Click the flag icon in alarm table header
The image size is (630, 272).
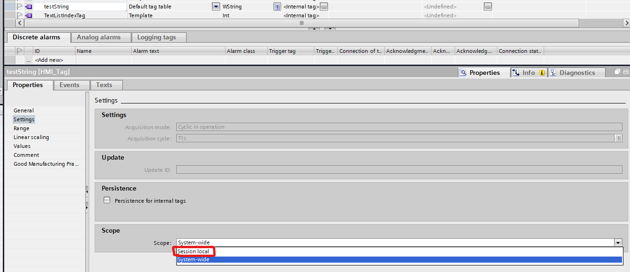click(x=20, y=51)
